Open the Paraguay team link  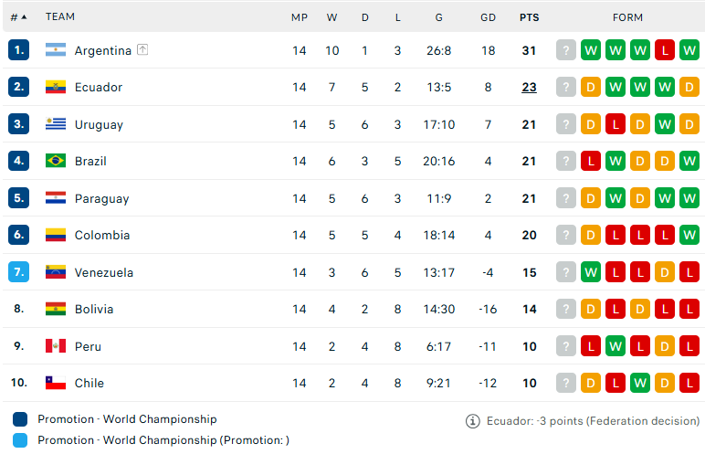coord(102,198)
